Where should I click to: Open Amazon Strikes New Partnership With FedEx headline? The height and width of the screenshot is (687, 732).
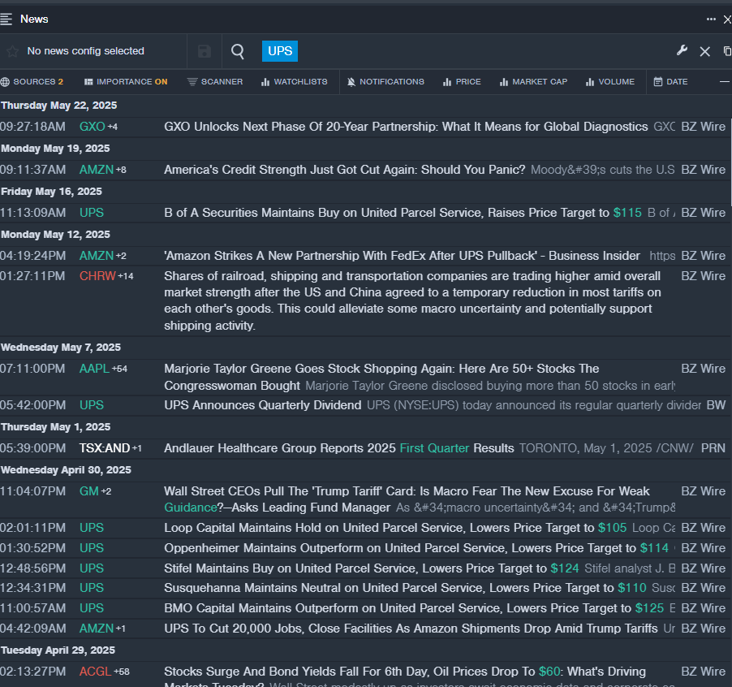click(x=402, y=256)
